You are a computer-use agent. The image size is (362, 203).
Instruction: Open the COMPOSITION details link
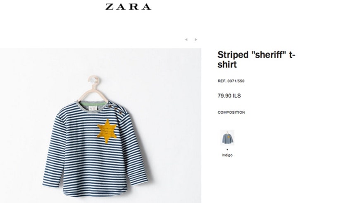pos(231,112)
